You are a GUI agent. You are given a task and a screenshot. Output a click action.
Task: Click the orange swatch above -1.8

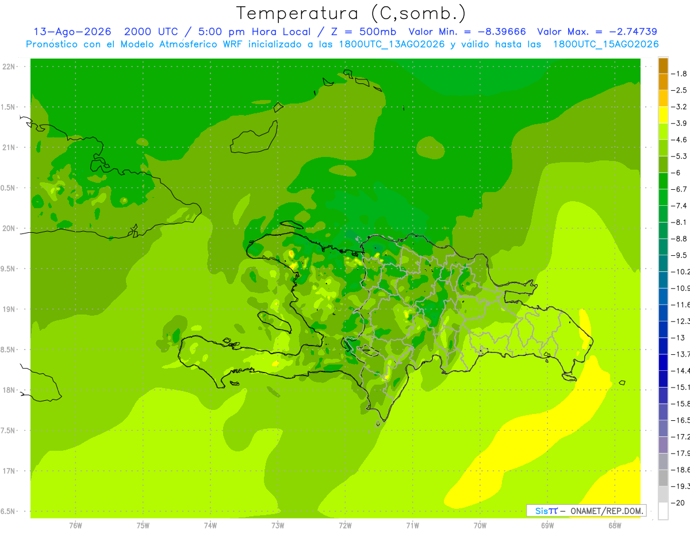point(663,66)
